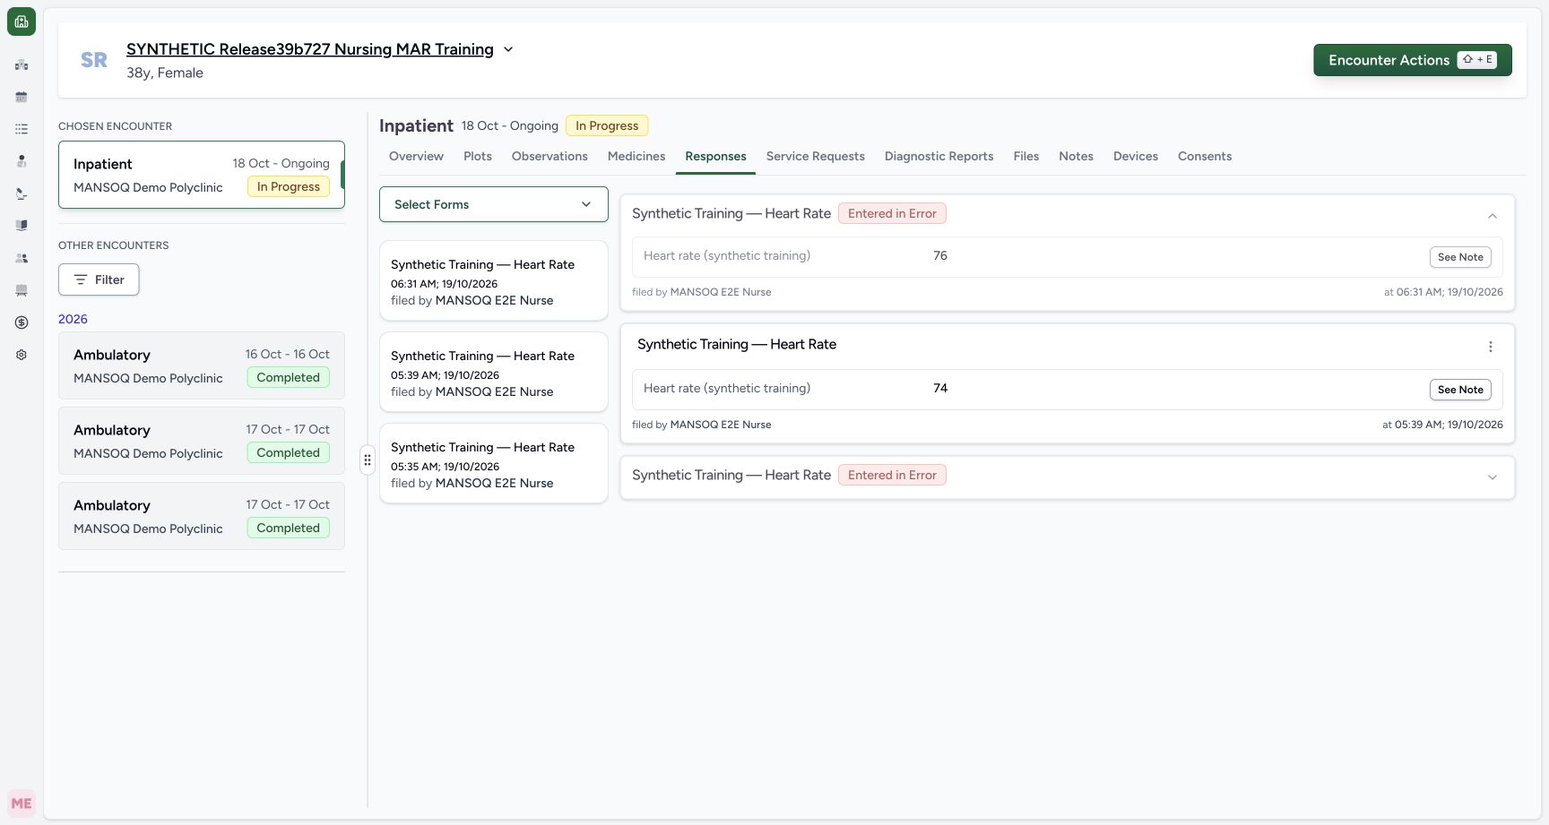The height and width of the screenshot is (825, 1549).
Task: Open the facility building icon in sidebar
Action: point(22,64)
